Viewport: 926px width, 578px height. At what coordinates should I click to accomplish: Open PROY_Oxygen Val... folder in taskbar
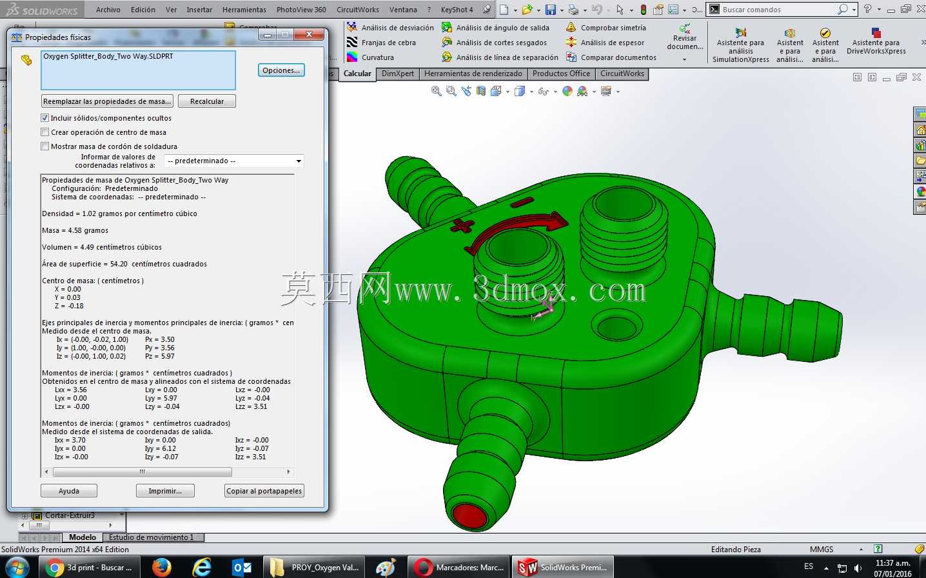click(314, 567)
